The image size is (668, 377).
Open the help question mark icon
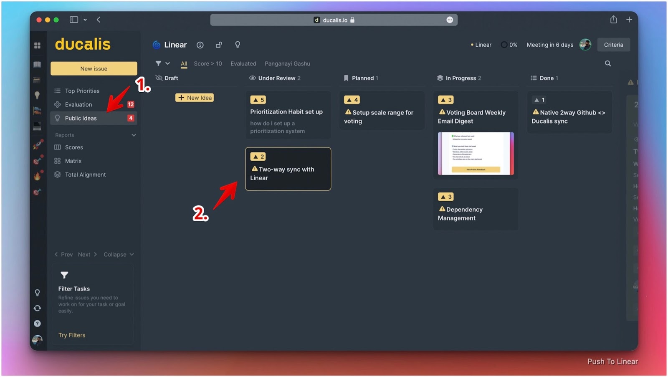coord(37,324)
